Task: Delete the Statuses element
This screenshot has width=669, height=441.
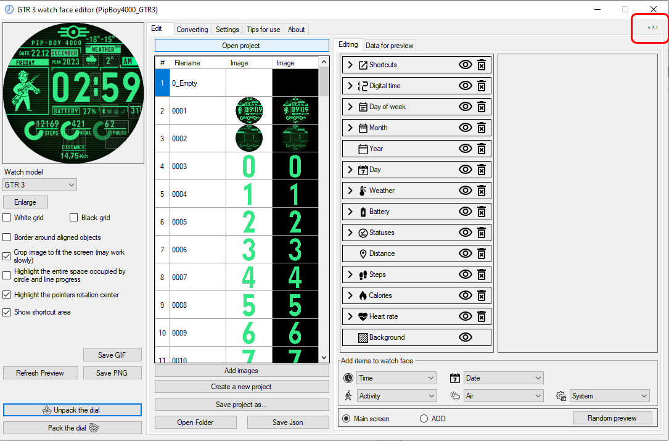Action: click(x=482, y=233)
